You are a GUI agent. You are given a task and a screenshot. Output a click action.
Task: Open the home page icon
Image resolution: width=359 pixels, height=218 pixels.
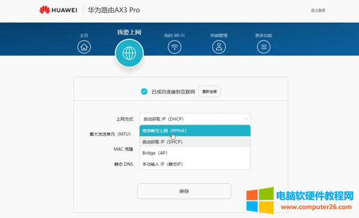(x=84, y=47)
